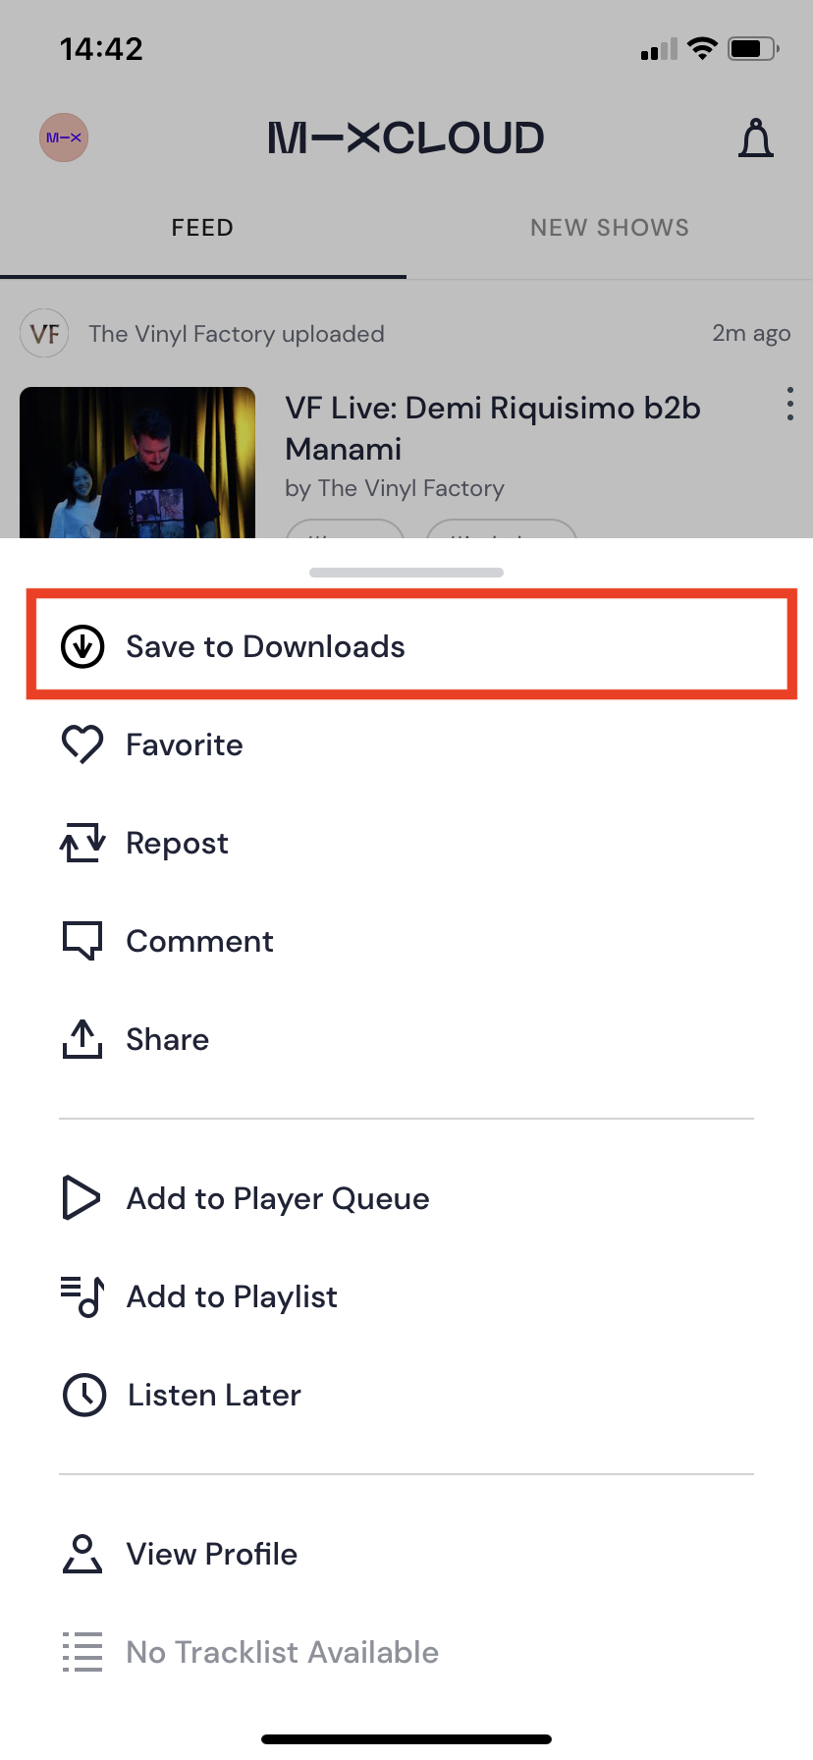Select the Add to Playlist text label
Screen dimensions: 813x1760
tap(232, 1296)
